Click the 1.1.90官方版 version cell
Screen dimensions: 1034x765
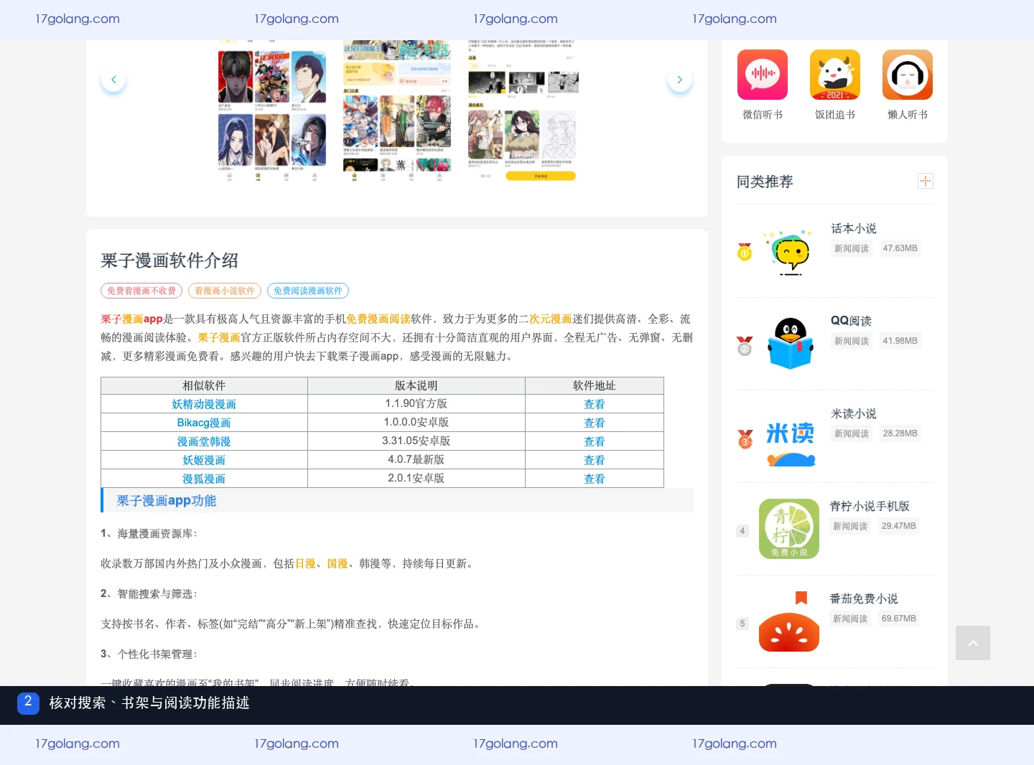pyautogui.click(x=416, y=404)
